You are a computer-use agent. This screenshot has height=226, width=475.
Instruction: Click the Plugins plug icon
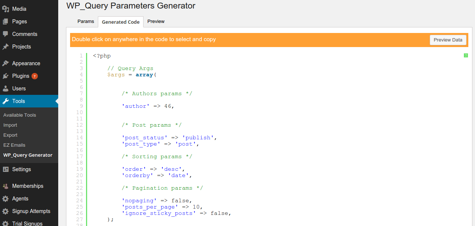click(x=6, y=76)
